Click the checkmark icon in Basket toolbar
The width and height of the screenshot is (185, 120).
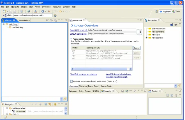click(x=172, y=95)
